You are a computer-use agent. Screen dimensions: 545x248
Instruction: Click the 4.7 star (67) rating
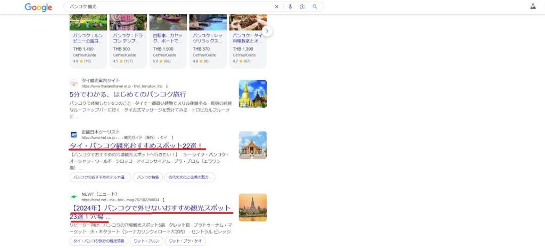coord(241,61)
